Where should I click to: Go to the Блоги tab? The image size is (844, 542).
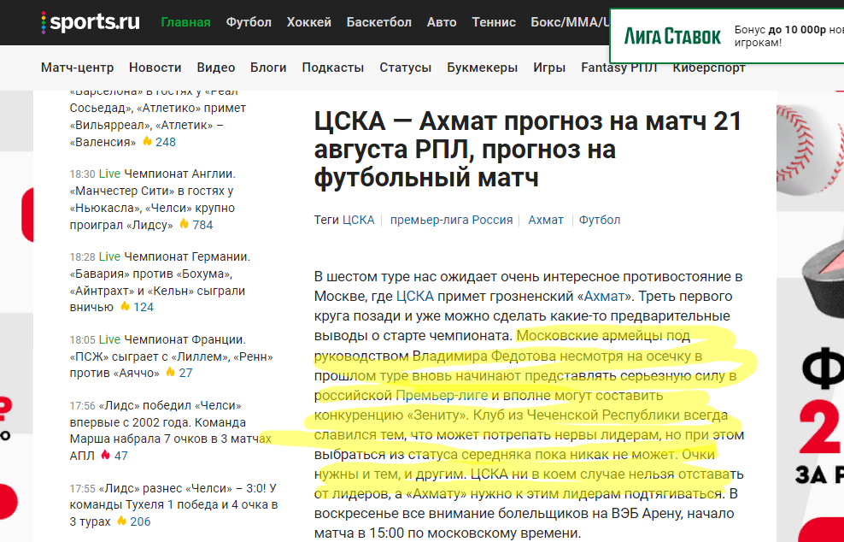[x=268, y=68]
